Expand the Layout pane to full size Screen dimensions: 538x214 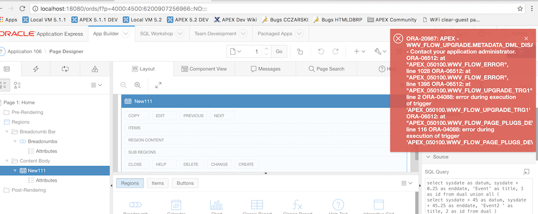(x=158, y=85)
